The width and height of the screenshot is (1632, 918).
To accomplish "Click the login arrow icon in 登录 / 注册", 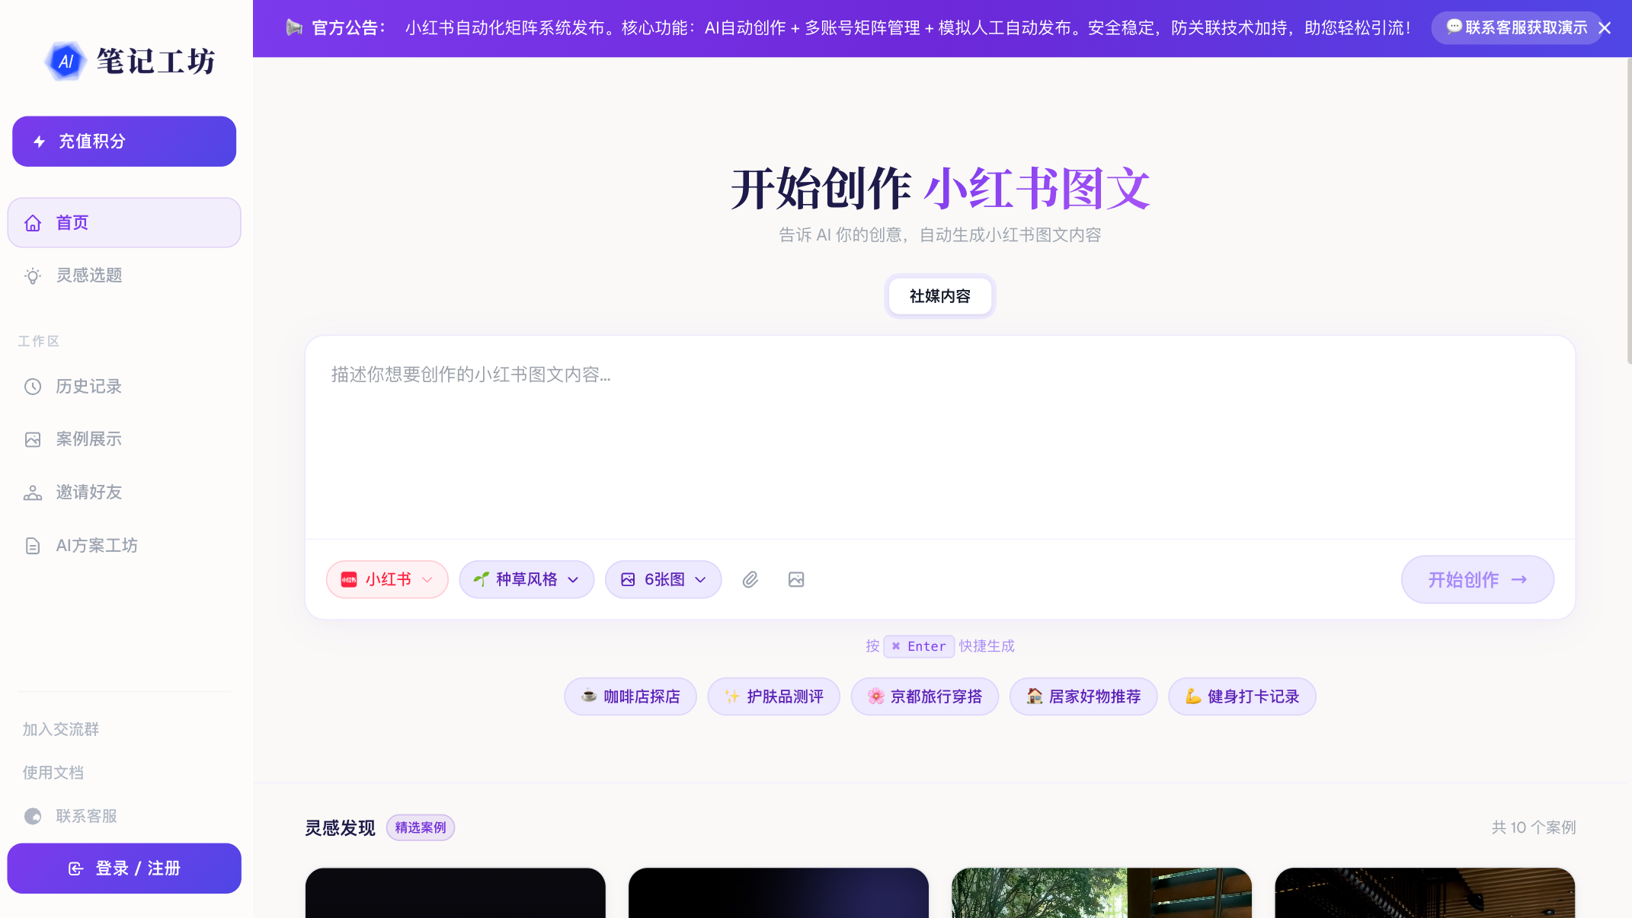I will [75, 869].
